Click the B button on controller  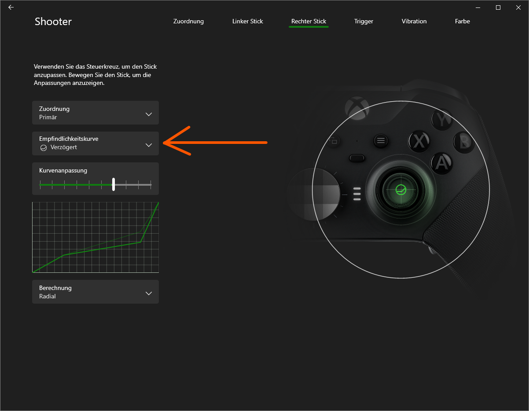point(464,142)
